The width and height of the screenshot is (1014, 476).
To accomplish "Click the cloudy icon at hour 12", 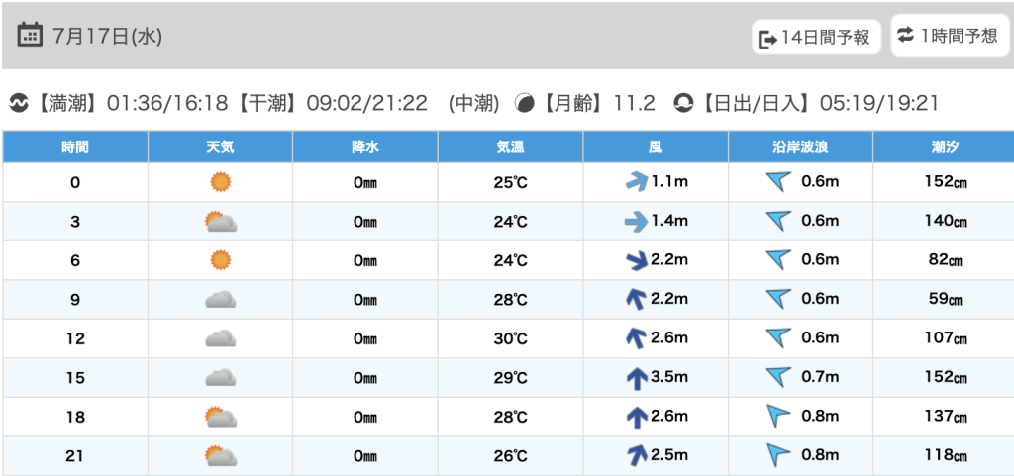I will tap(221, 338).
